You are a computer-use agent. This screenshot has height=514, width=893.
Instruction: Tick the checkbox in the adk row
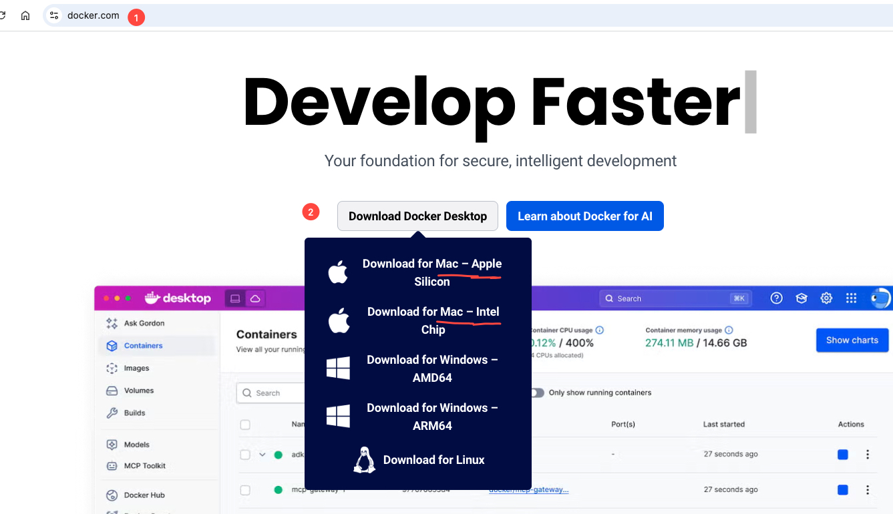(245, 455)
